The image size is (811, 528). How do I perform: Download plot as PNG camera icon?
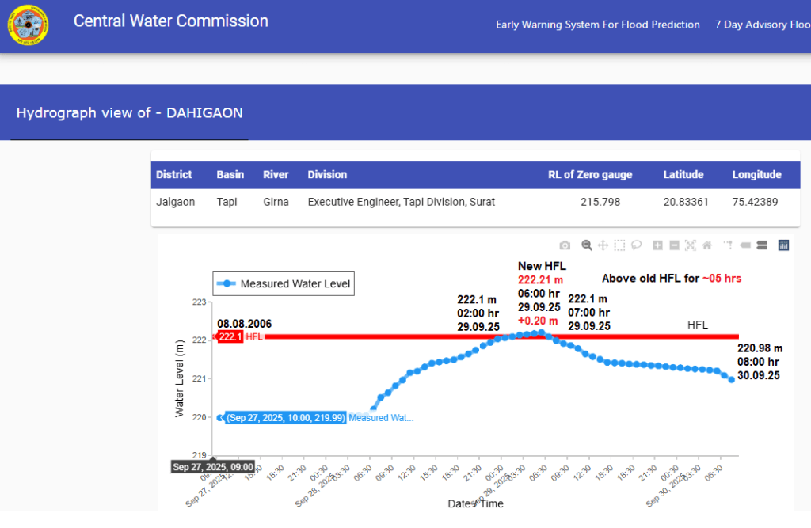(x=565, y=245)
